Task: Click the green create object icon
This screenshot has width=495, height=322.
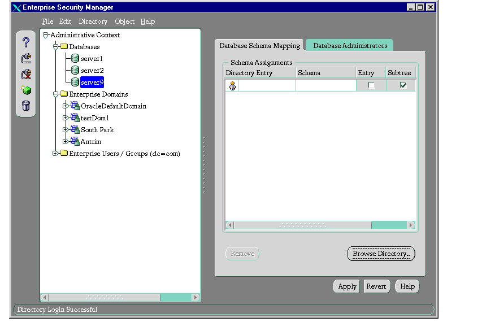Action: coord(26,90)
